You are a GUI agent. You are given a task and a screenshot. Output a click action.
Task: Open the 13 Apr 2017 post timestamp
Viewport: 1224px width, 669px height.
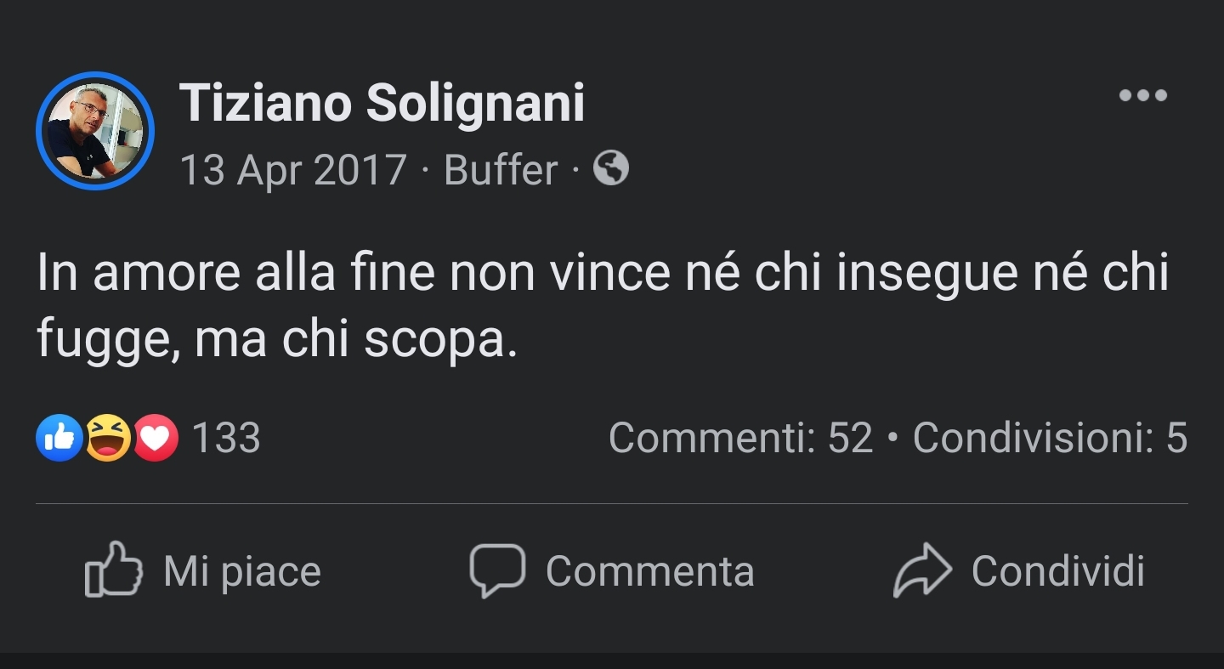(x=293, y=170)
